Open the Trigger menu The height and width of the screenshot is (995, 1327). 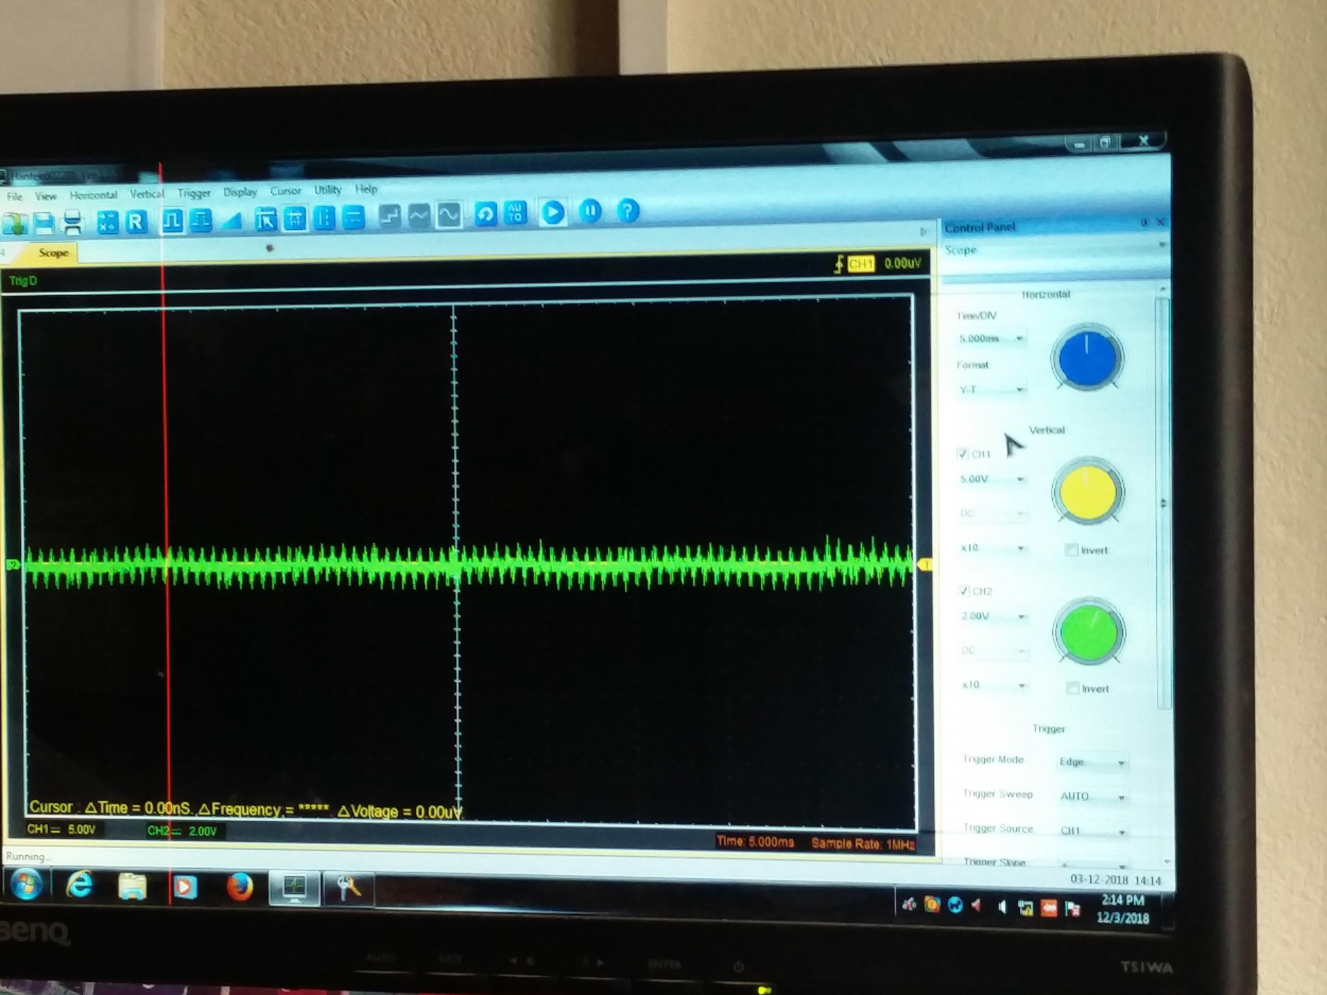point(194,193)
